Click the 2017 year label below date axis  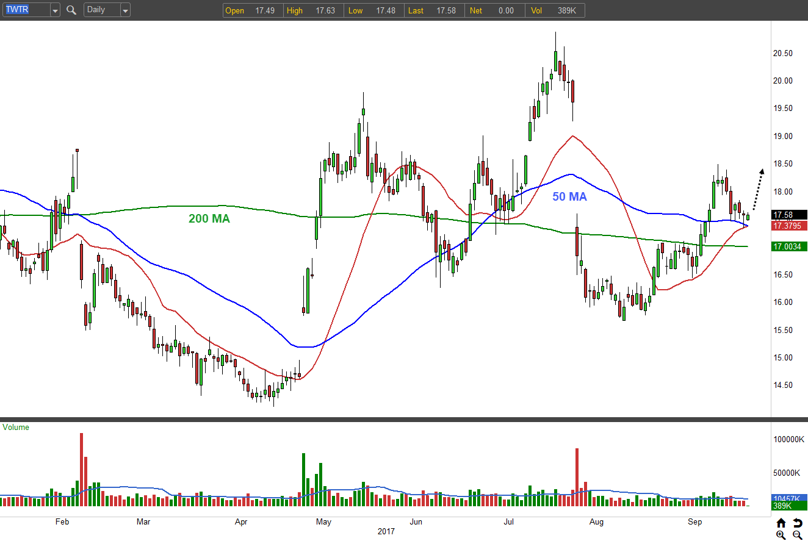pos(385,532)
